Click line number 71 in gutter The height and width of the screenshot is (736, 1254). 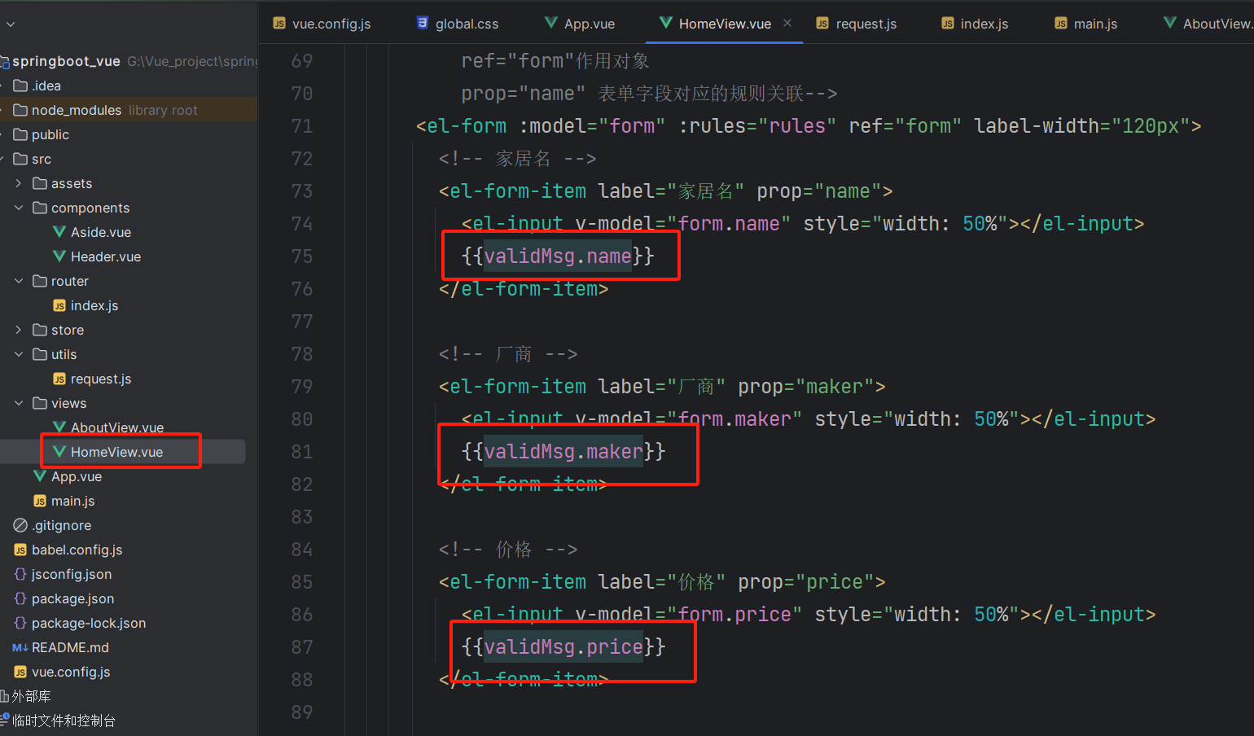302,126
